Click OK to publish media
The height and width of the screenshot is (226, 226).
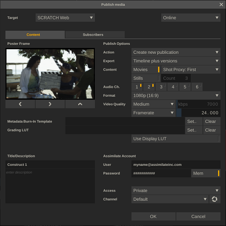(153, 217)
